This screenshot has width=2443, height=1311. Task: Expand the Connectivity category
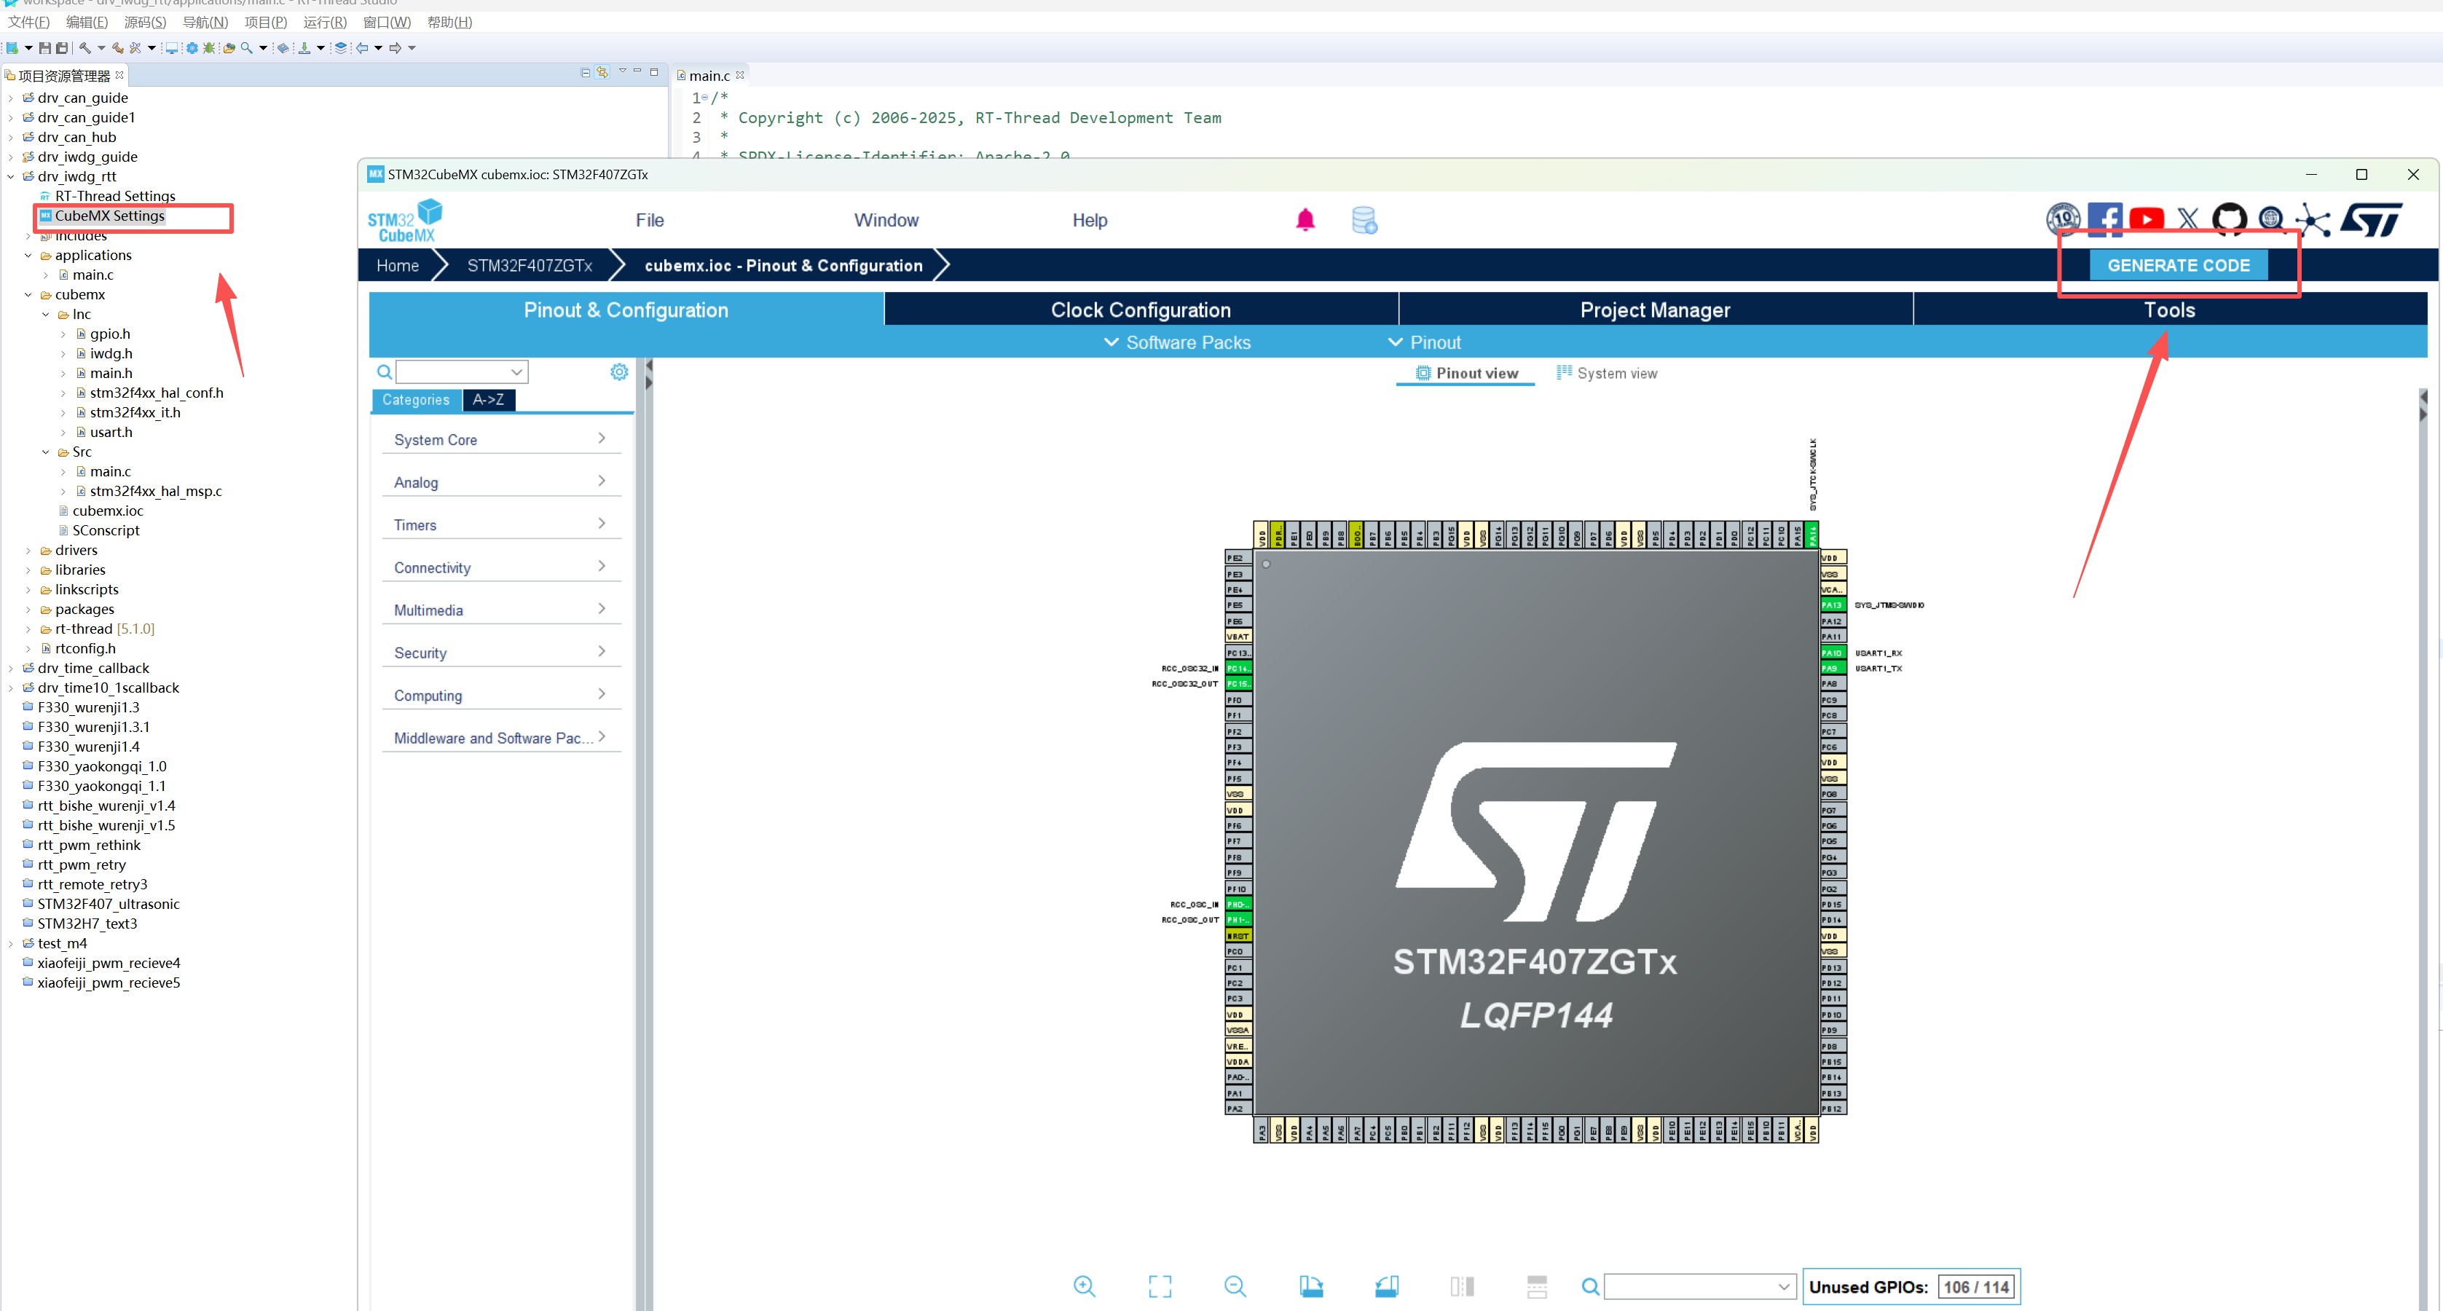pyautogui.click(x=500, y=567)
